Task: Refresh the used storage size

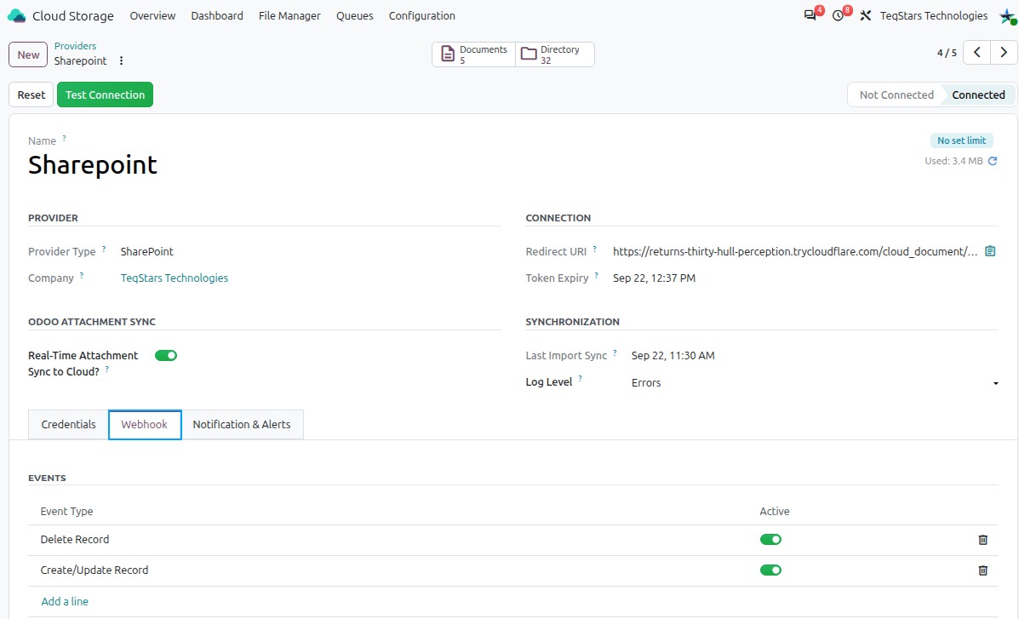Action: [993, 161]
